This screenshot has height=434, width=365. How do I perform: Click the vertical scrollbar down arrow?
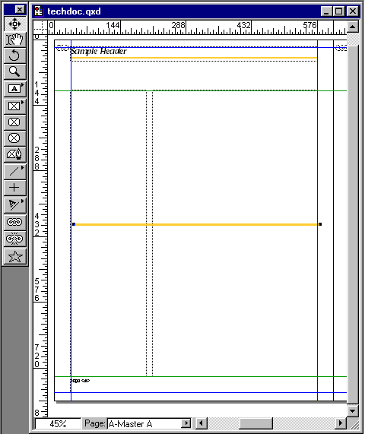pyautogui.click(x=353, y=411)
